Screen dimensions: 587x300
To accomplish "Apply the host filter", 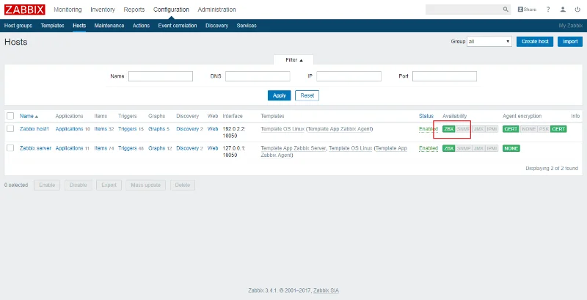I will (280, 95).
